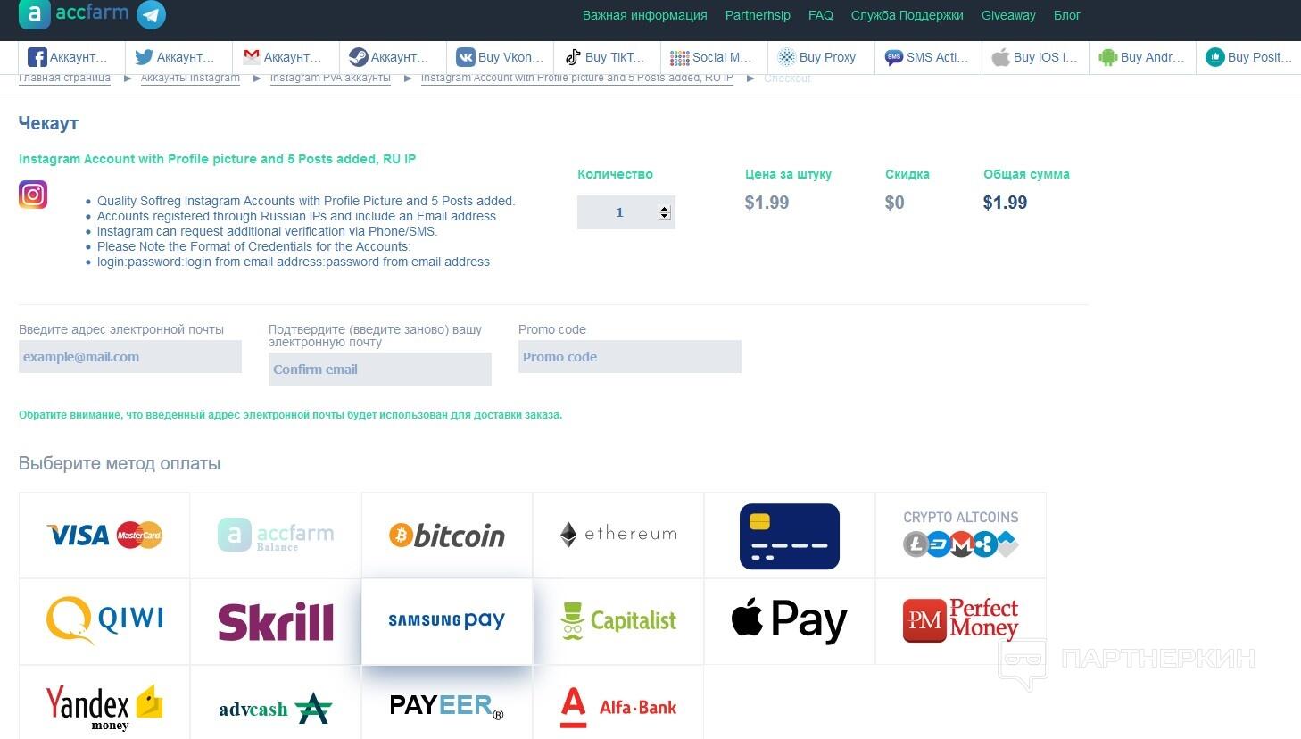Adjust quantity with the spinner arrows

(664, 212)
